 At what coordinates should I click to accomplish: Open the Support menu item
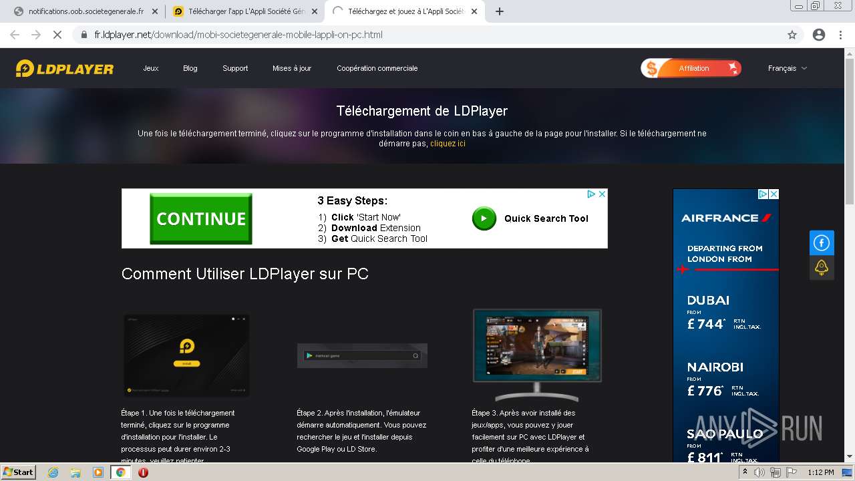(x=235, y=68)
